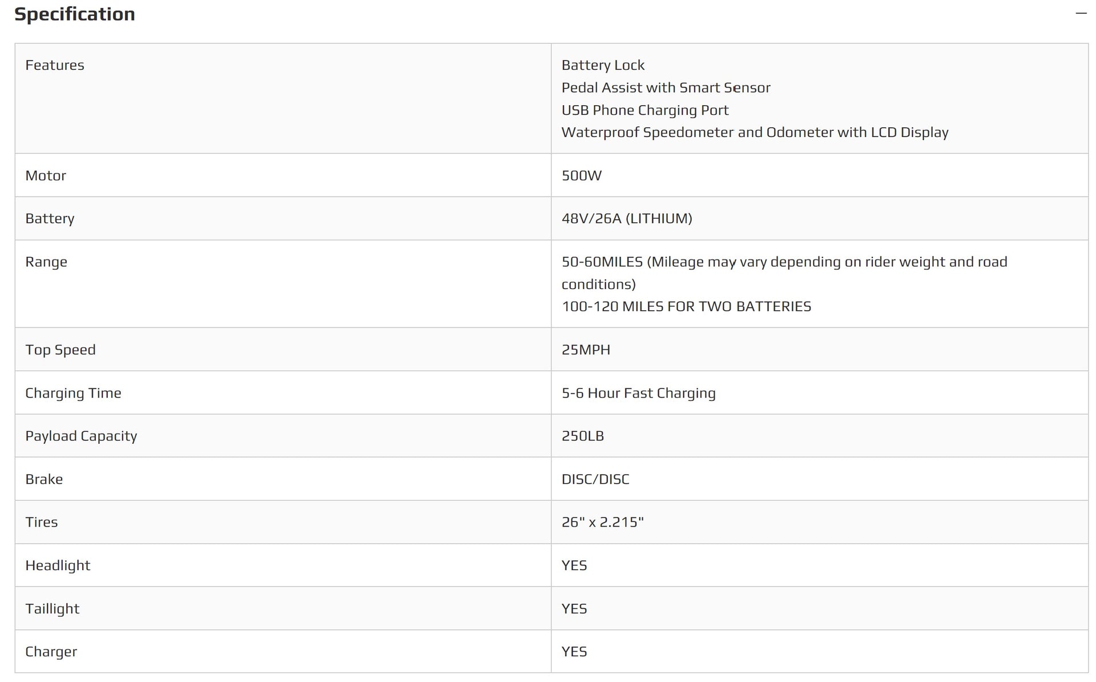1096x682 pixels.
Task: Click the Taillight row label
Action: (x=53, y=608)
